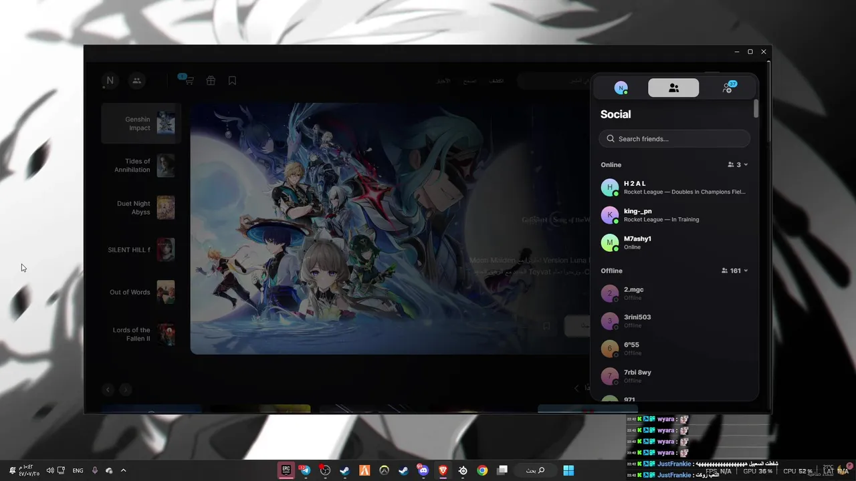Click M7ashy1's green avatar circle
This screenshot has width=856, height=481.
(609, 243)
